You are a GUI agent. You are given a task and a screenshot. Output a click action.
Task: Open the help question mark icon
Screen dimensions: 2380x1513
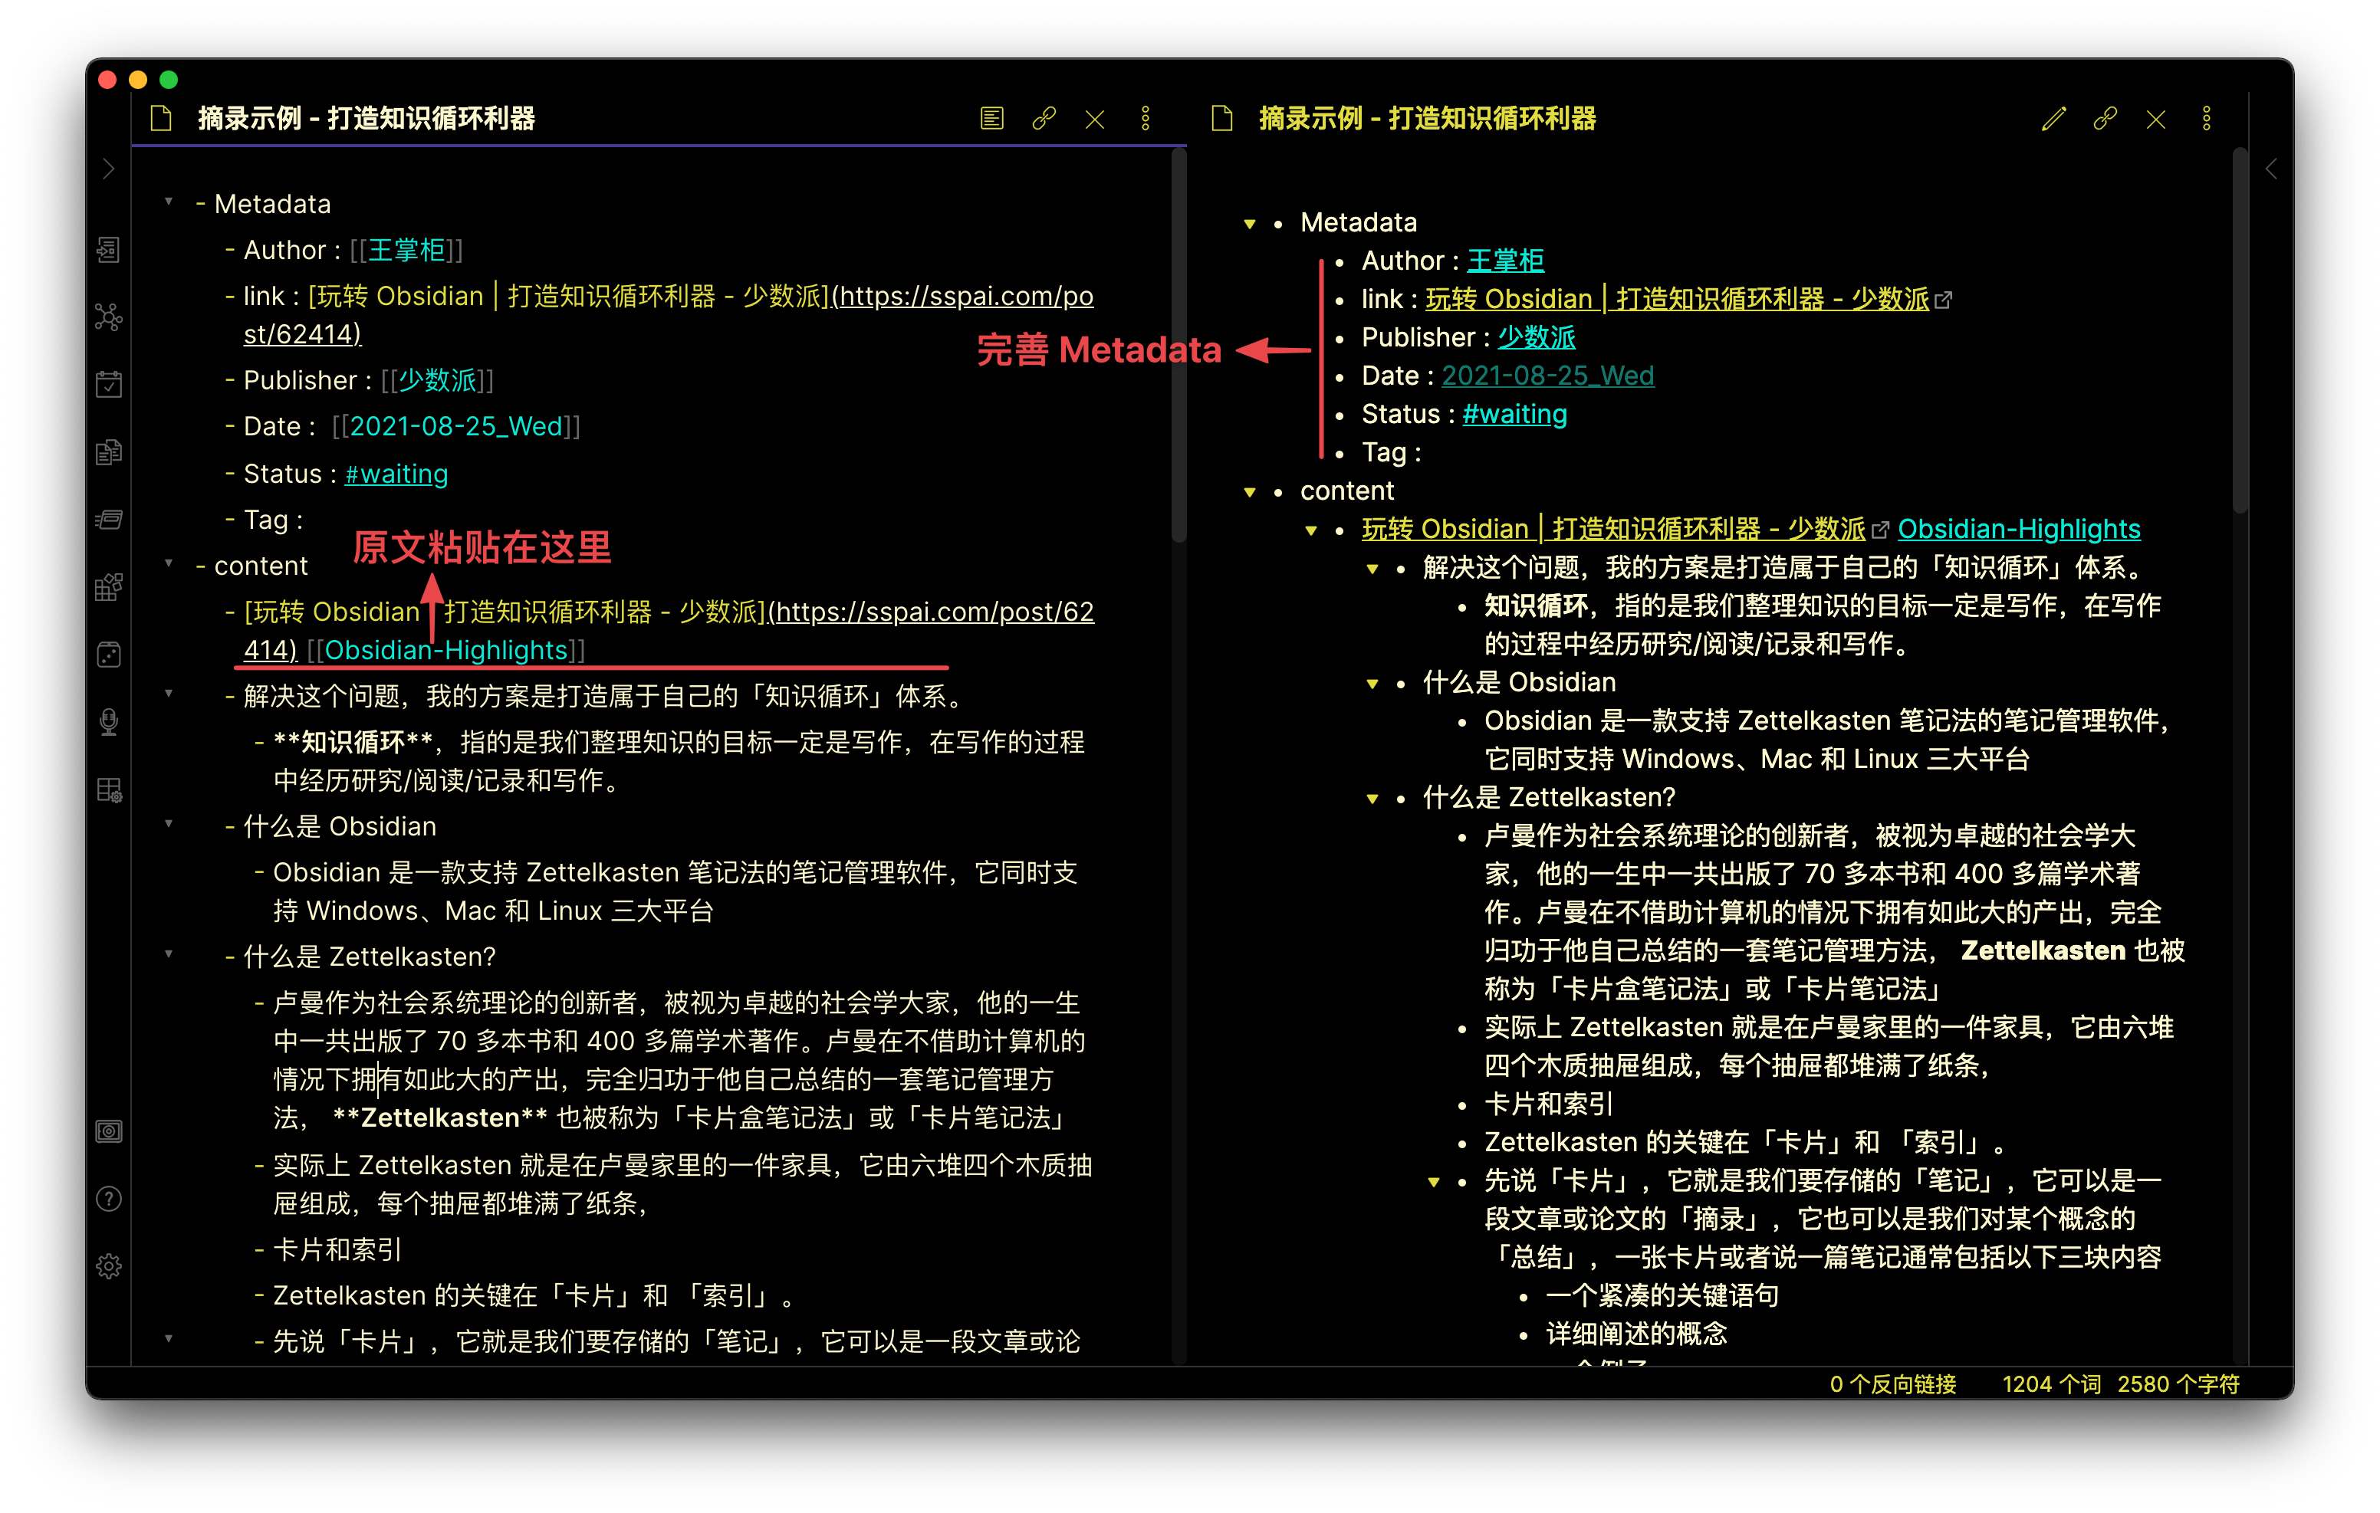click(x=109, y=1199)
